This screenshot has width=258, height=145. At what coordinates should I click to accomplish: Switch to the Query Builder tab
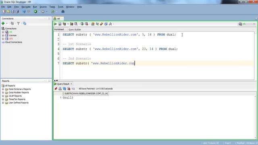click(x=75, y=29)
